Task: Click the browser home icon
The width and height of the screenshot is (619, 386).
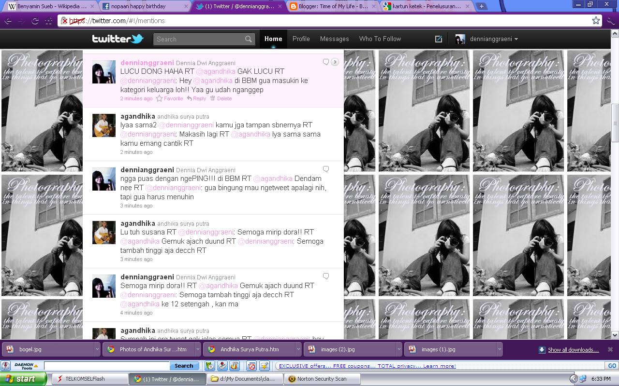Action: tap(48, 21)
